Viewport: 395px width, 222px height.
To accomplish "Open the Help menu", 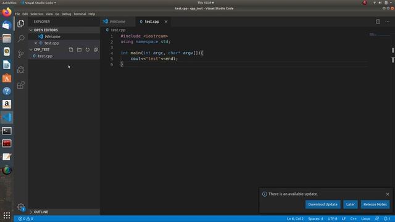I will pos(92,14).
